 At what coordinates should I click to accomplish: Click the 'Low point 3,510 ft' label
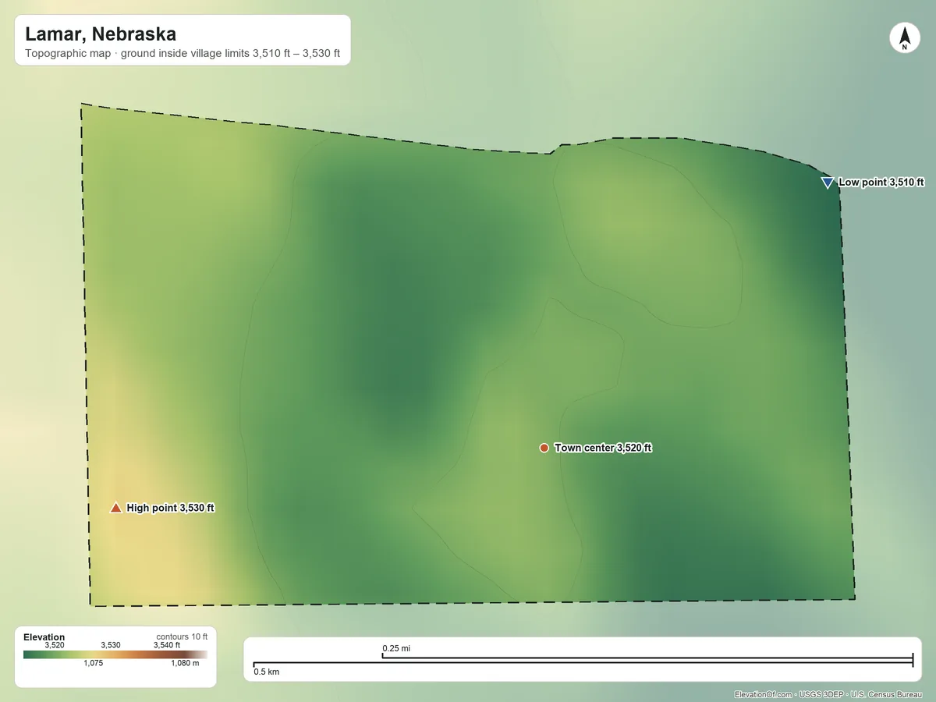pos(881,183)
